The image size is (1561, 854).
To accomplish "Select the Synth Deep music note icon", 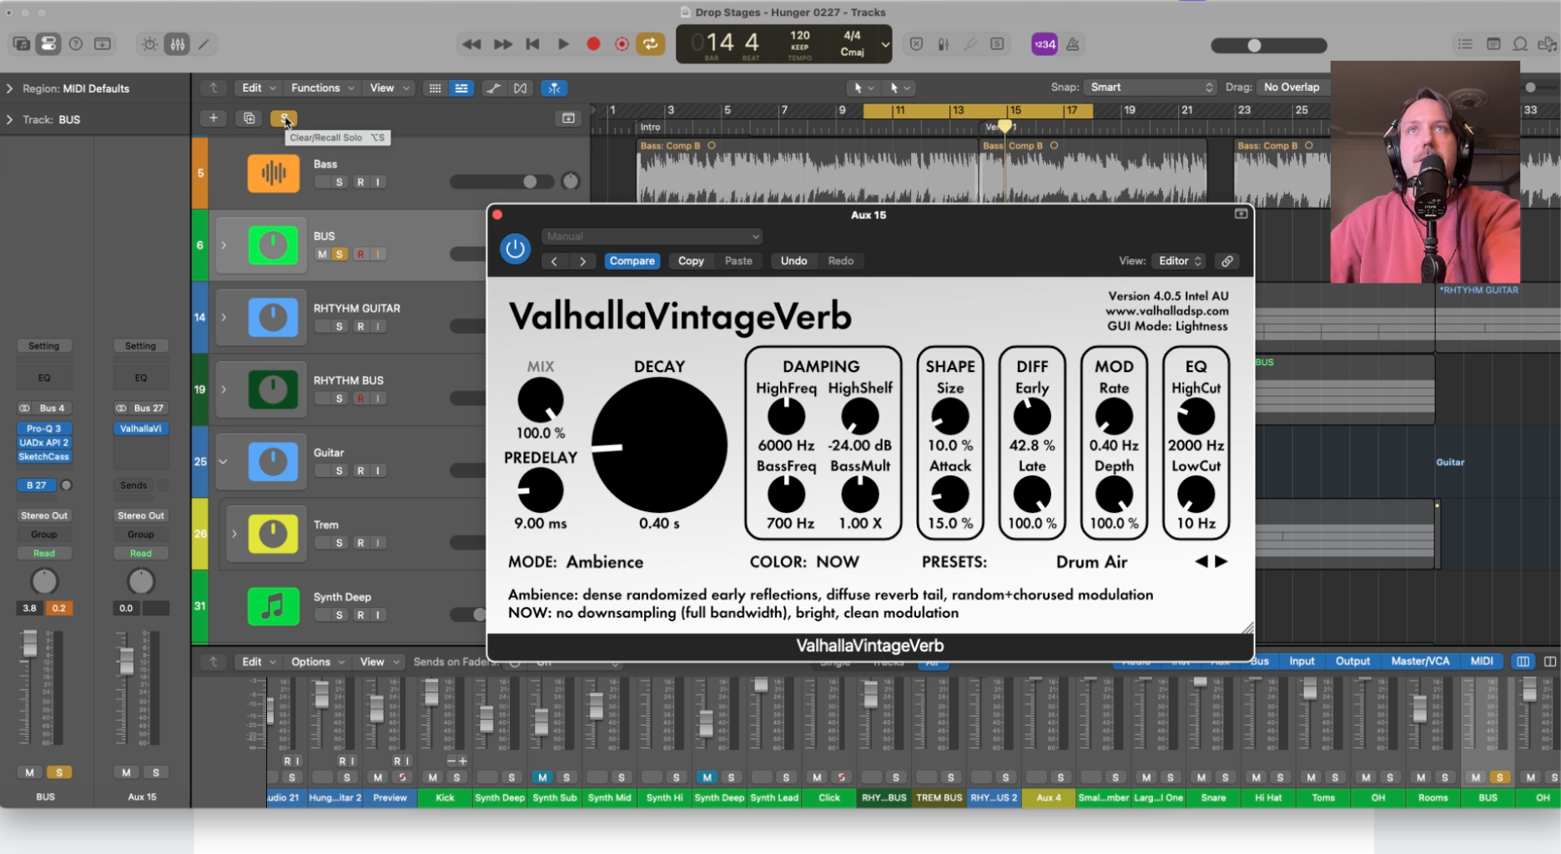I will pyautogui.click(x=274, y=606).
